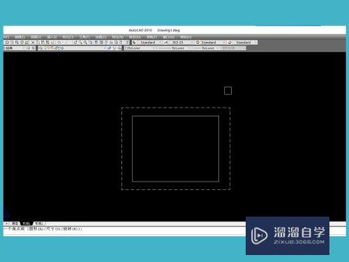The height and width of the screenshot is (262, 349).
Task: Expand the layer list dropdown arrow
Action: [105, 48]
